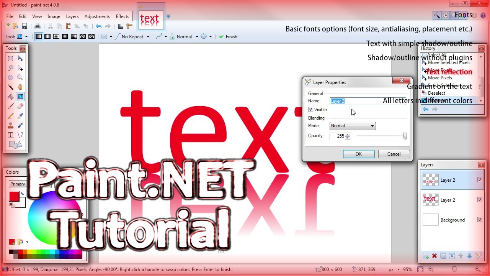Screen dimensions: 490x276
Task: Select the Rectangle Select tool
Action: [11, 59]
